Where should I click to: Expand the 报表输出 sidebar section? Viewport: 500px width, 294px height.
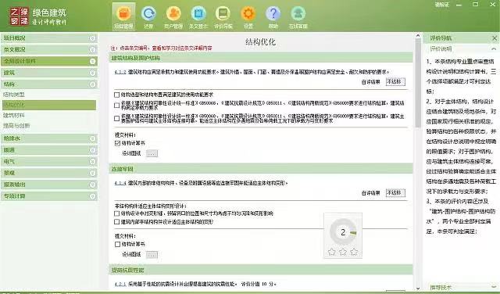pos(92,185)
